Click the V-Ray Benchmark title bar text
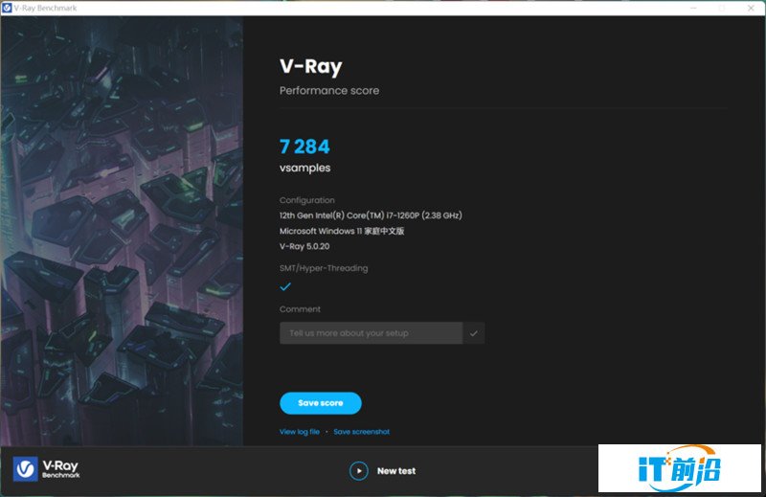The width and height of the screenshot is (766, 497). click(45, 8)
